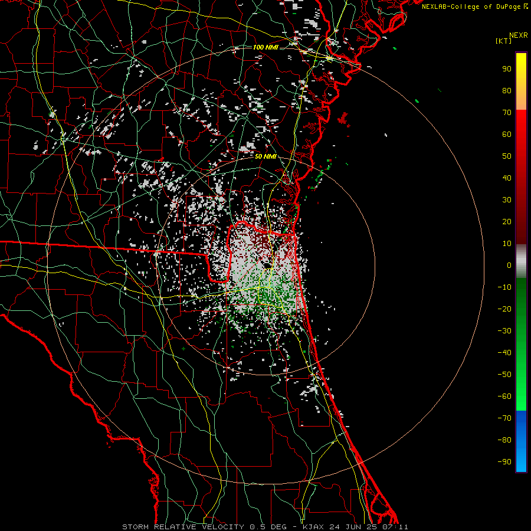Click the 80 value on the velocity scale

tap(507, 91)
